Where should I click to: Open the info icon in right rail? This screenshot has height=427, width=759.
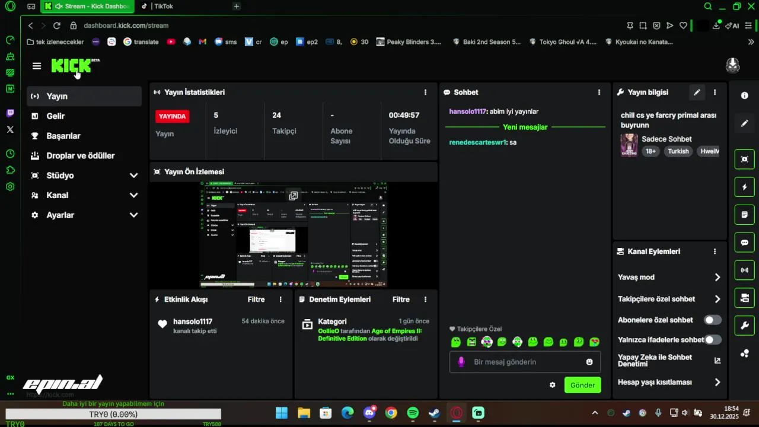(x=745, y=95)
